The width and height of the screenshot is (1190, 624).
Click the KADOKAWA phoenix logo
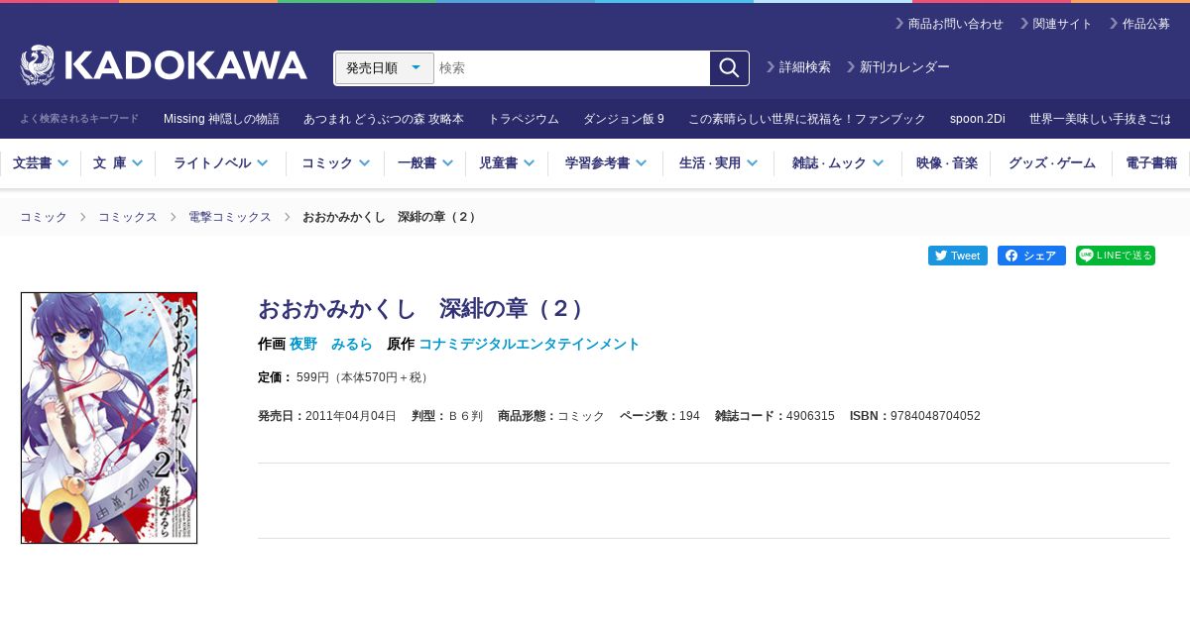pyautogui.click(x=164, y=65)
